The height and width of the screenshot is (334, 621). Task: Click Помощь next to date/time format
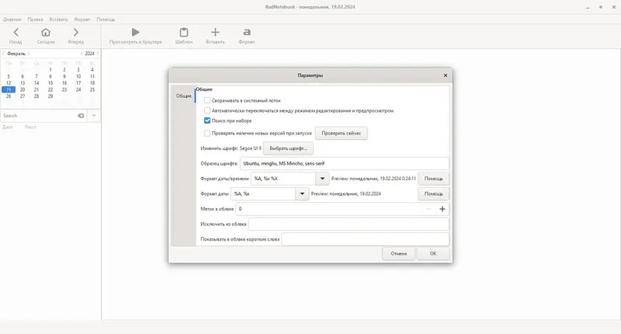tap(434, 179)
